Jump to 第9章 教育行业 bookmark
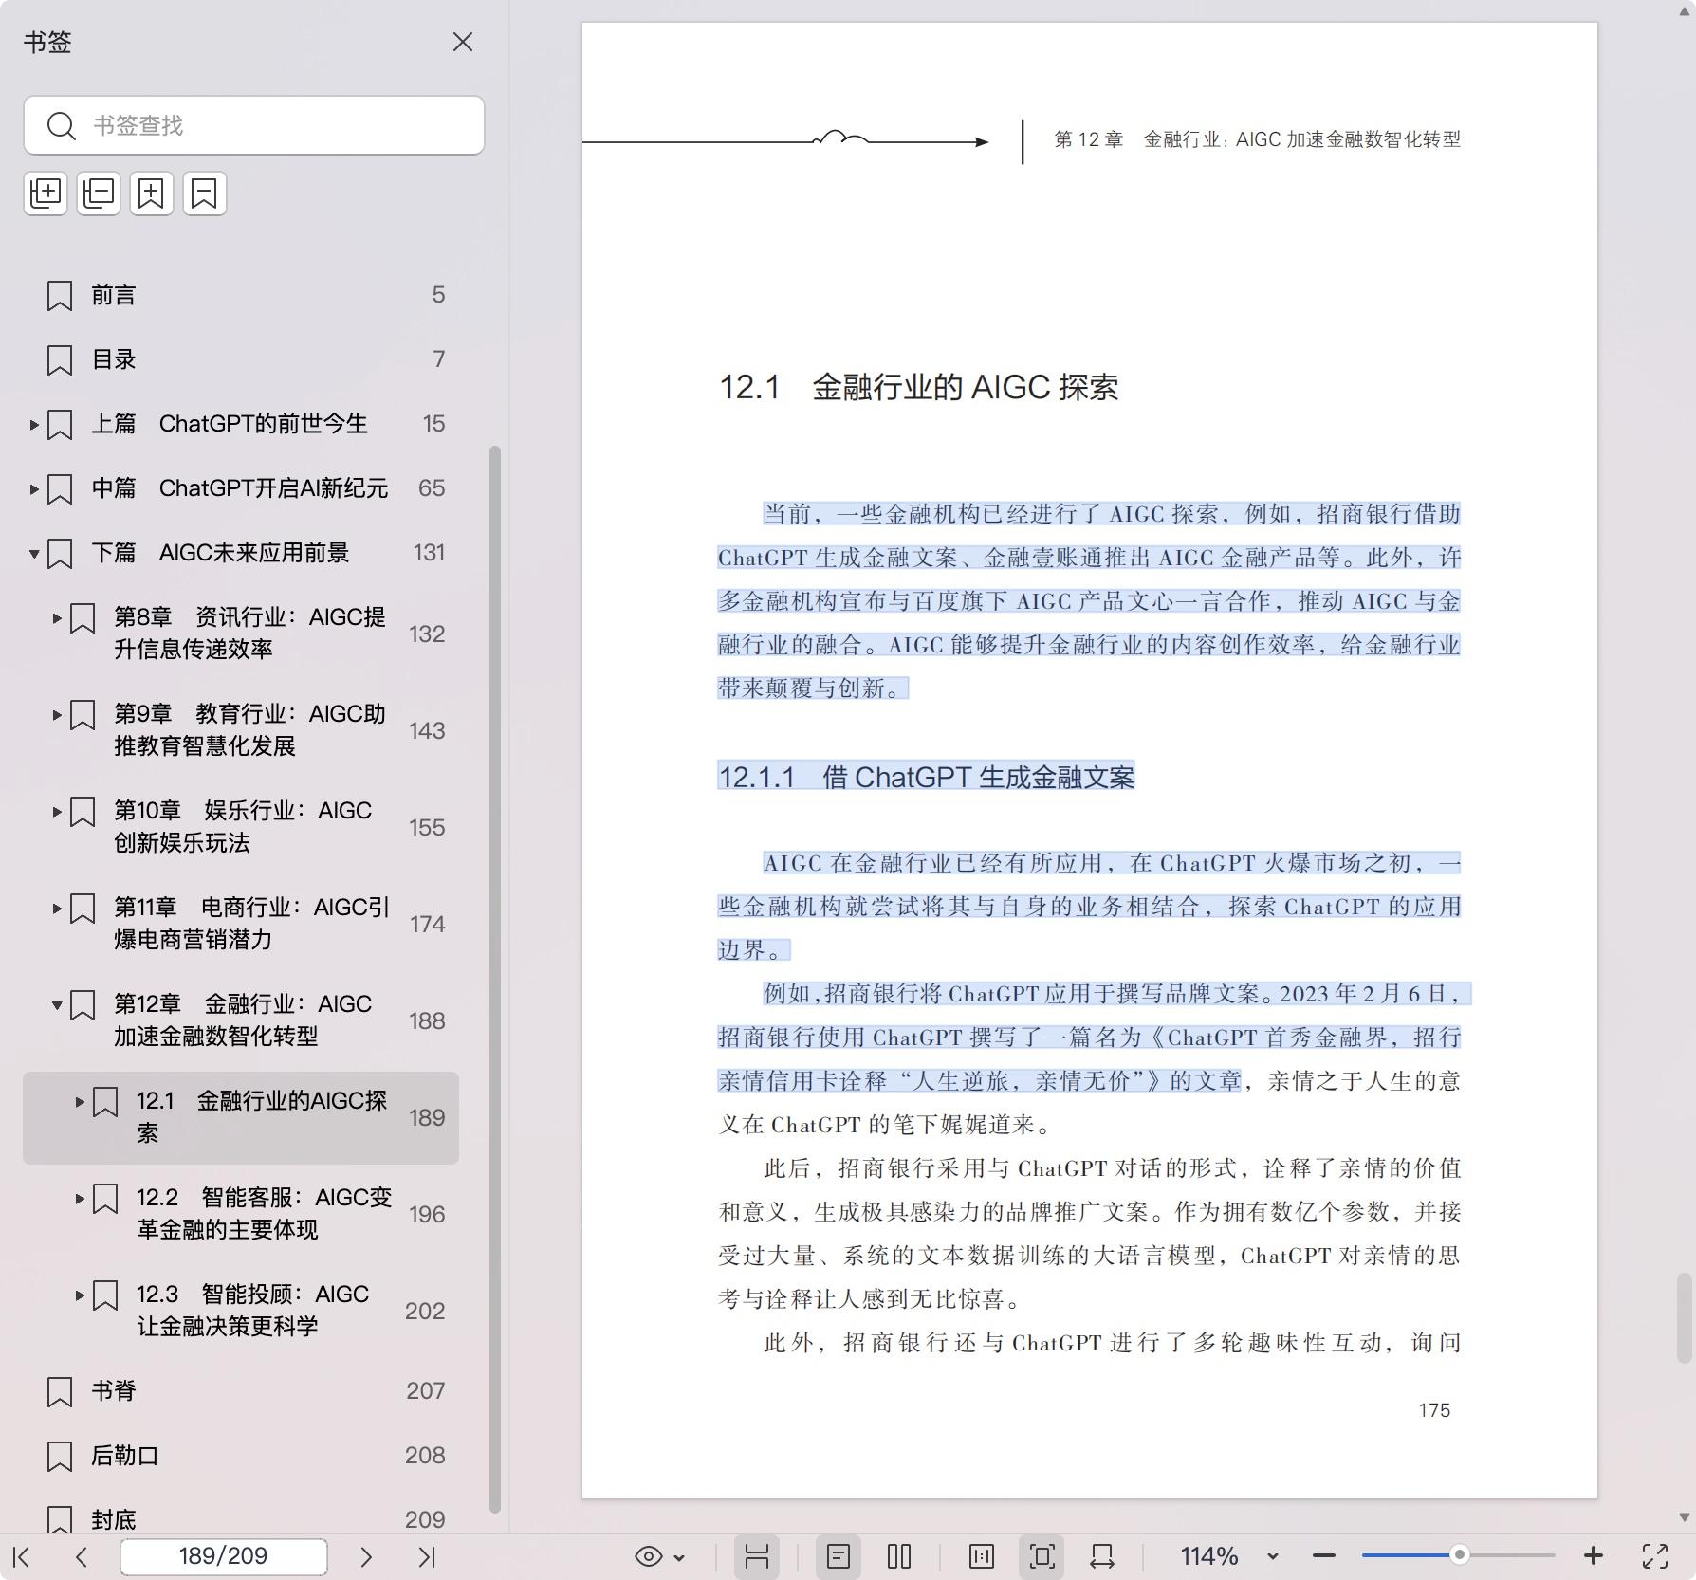Viewport: 1696px width, 1580px height. (250, 730)
